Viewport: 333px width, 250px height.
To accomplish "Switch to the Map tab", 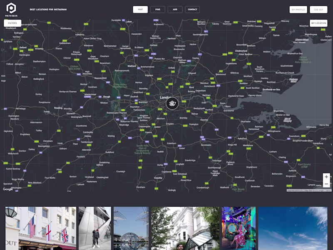I will coord(140,9).
